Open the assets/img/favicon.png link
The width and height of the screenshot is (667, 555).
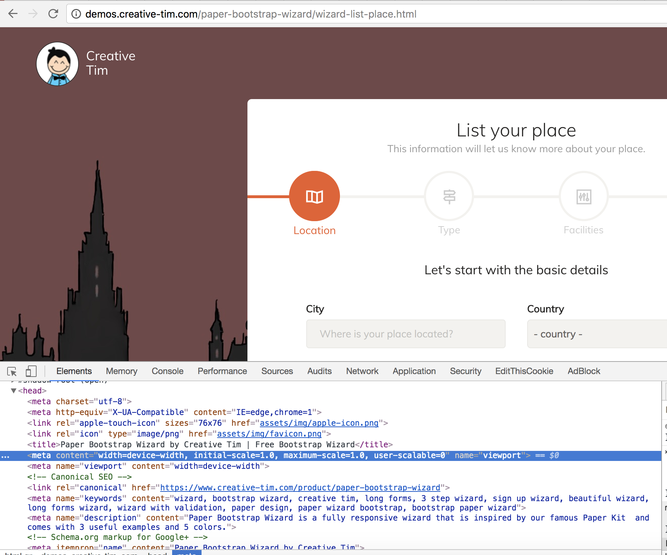[269, 434]
